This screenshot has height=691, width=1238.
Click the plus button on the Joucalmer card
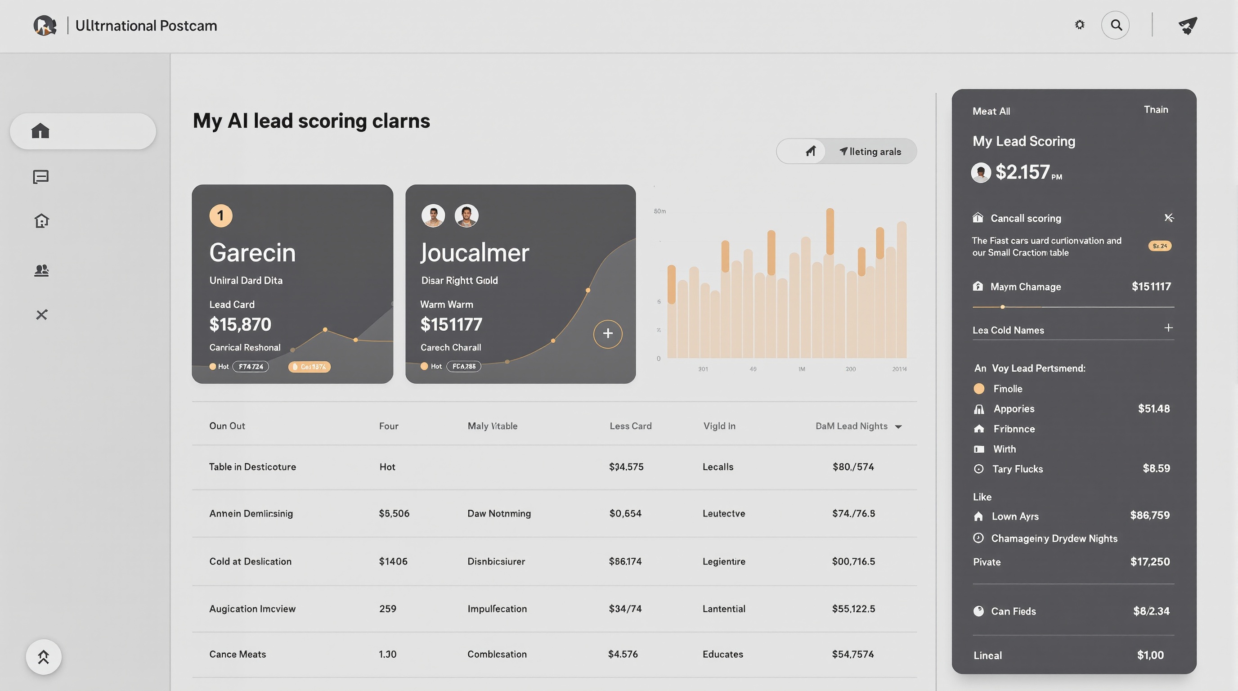coord(607,333)
